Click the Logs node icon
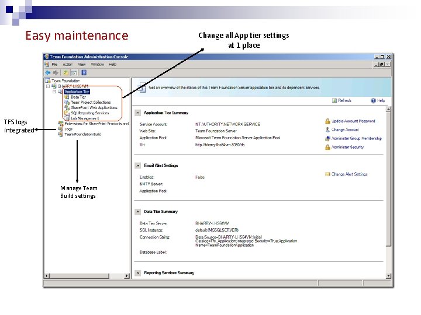Viewport: 421px width, 315px height. click(x=61, y=129)
